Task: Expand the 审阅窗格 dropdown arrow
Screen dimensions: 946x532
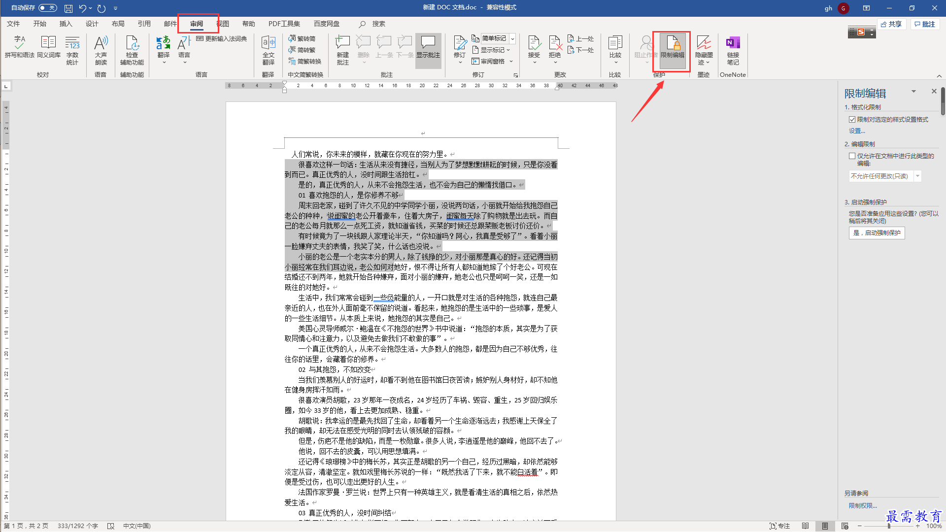Action: click(x=511, y=61)
